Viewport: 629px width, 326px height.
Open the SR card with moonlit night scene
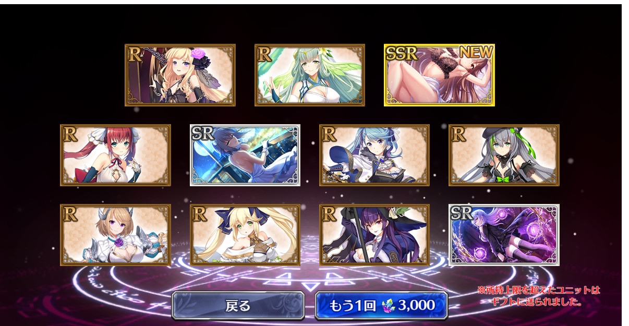(245, 155)
